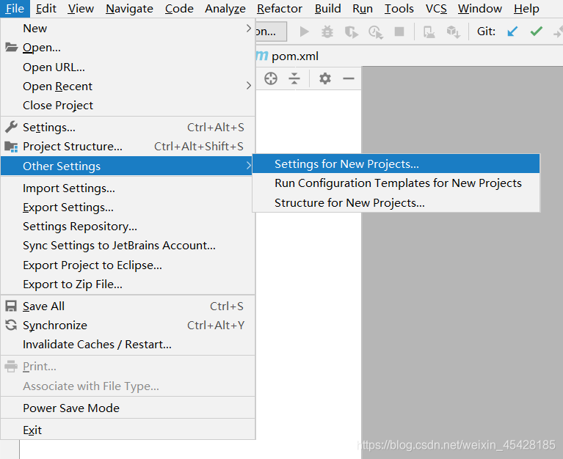The width and height of the screenshot is (563, 459).
Task: Select Open URL... menu entry
Action: click(x=128, y=67)
